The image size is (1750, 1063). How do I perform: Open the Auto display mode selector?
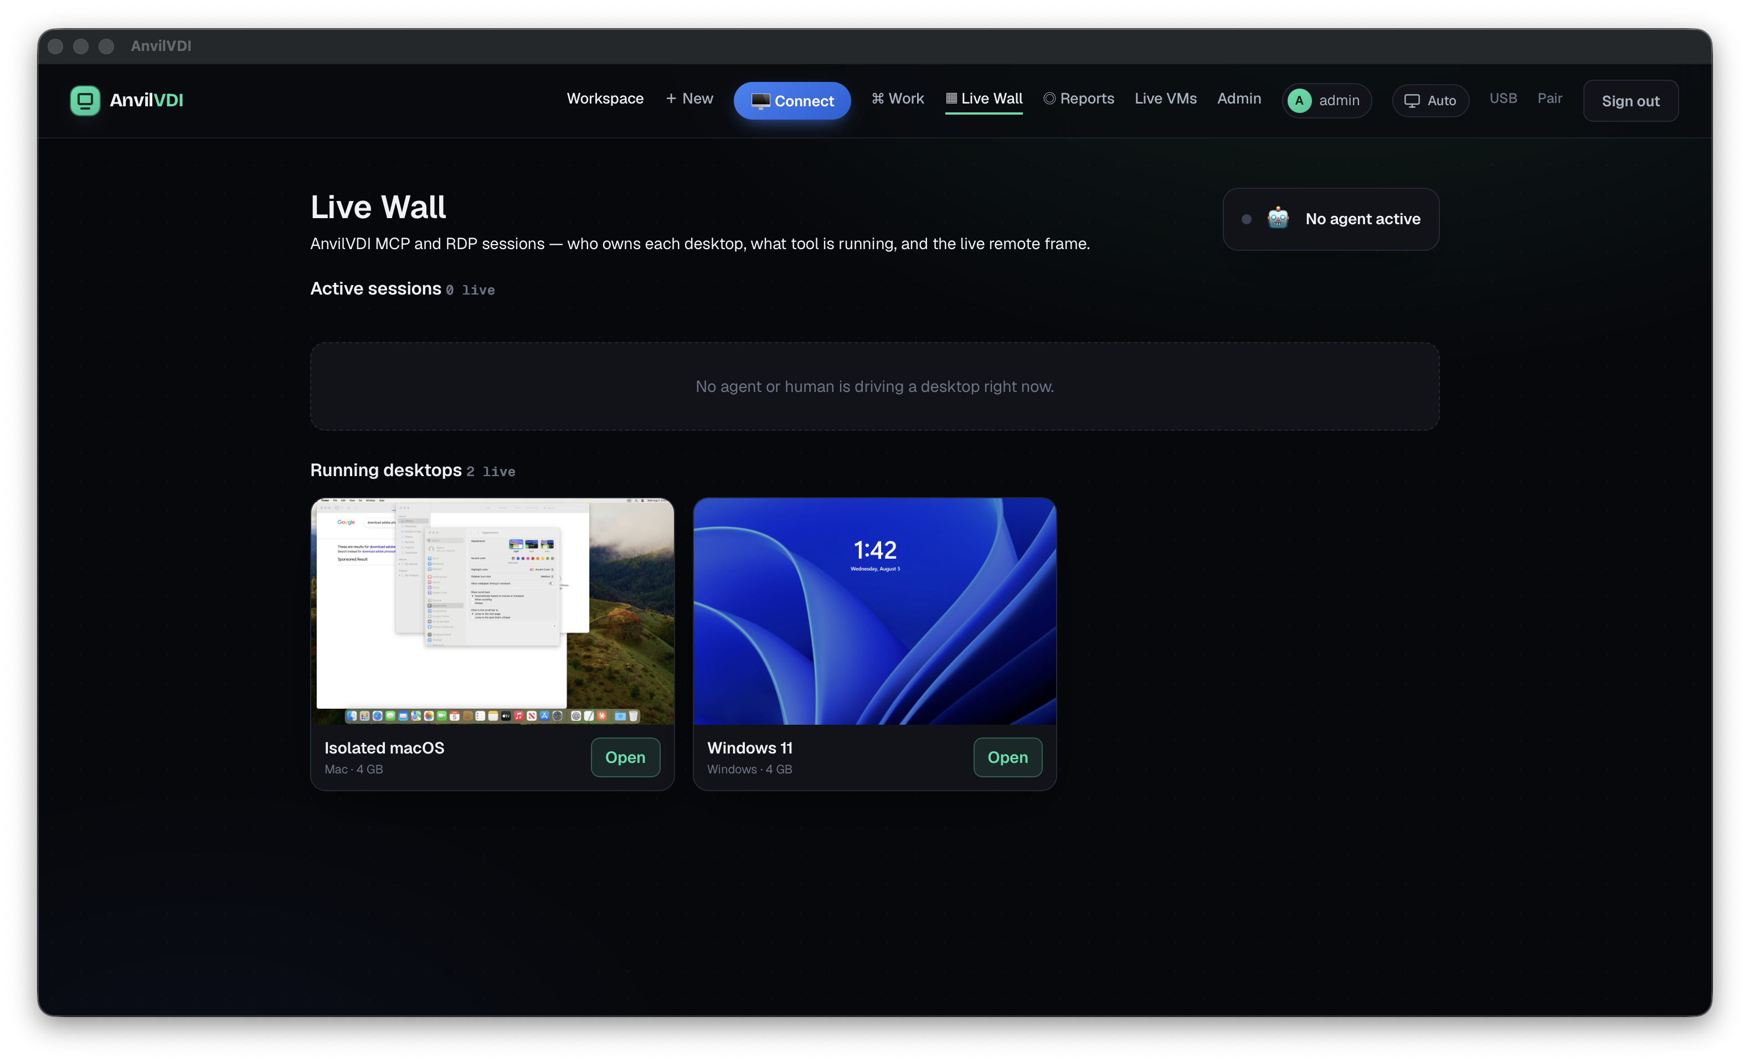1430,101
